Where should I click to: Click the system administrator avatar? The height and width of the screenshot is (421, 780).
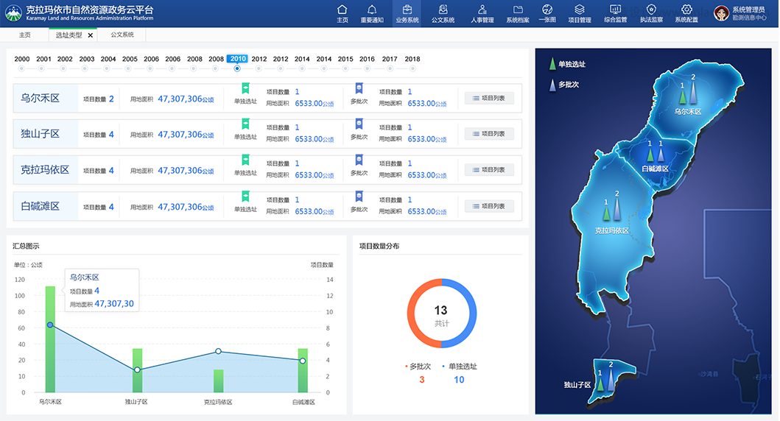721,13
